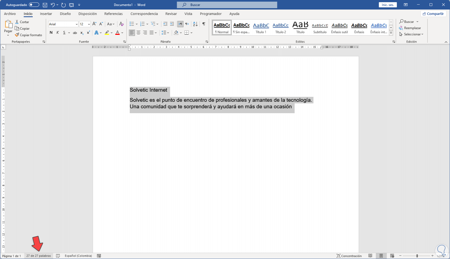Click the Español (Colombia) language indicator

[78, 256]
